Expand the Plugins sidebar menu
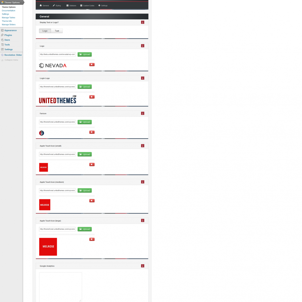The width and height of the screenshot is (302, 302). (x=8, y=35)
